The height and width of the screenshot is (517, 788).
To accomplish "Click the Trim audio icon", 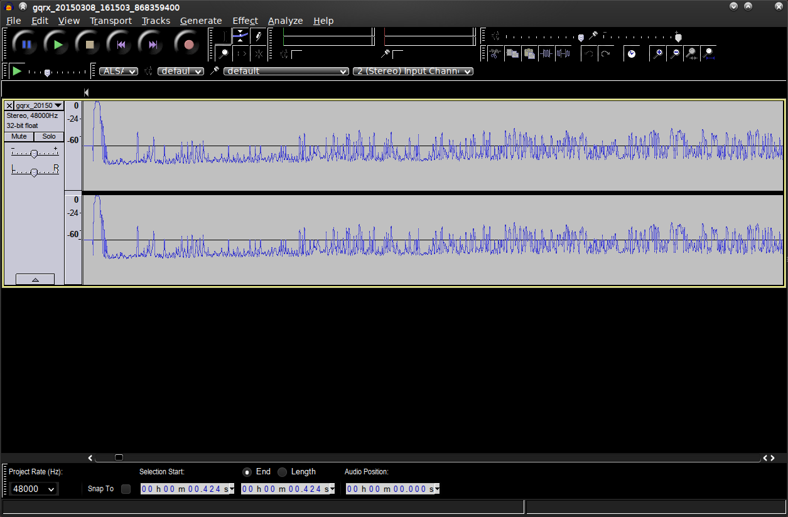I will (x=546, y=53).
